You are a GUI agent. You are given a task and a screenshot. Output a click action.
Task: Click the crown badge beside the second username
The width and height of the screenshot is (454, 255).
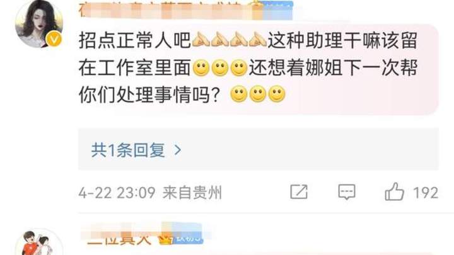(x=165, y=239)
